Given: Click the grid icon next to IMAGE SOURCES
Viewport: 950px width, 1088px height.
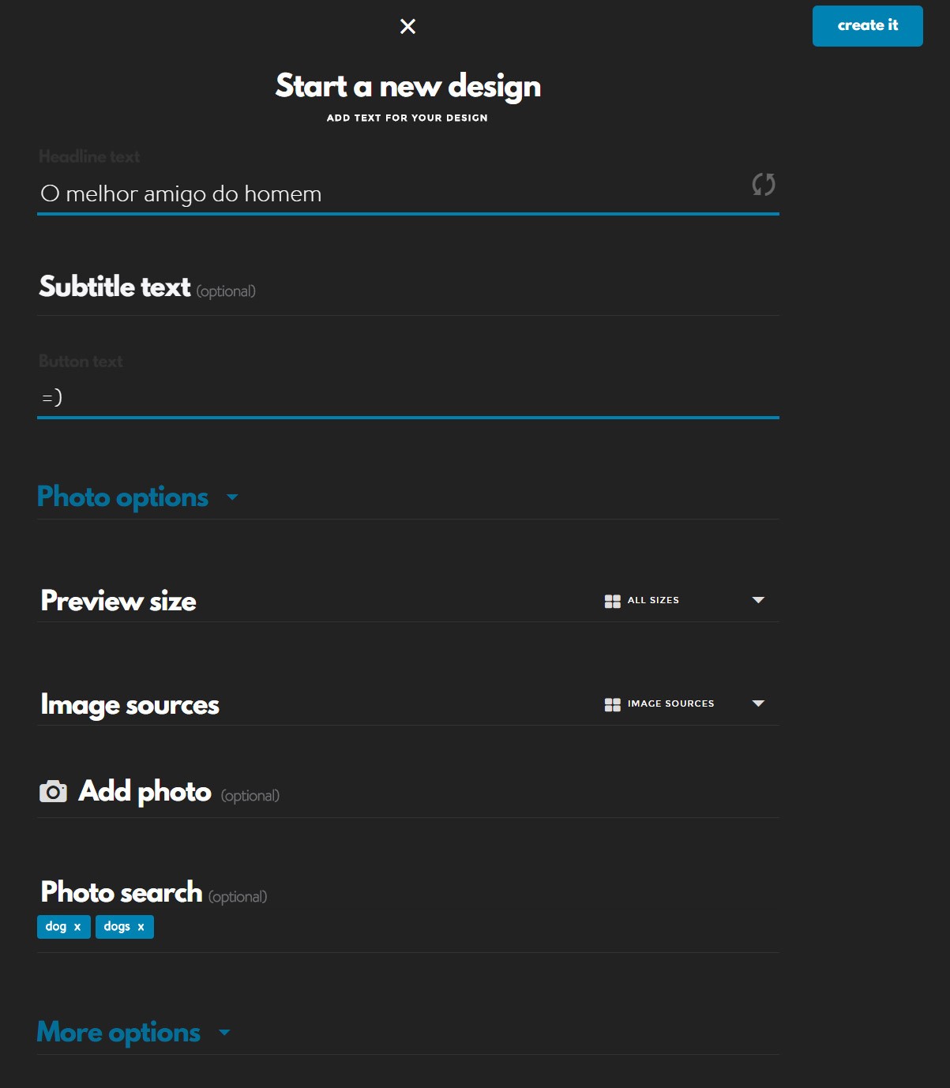Looking at the screenshot, I should click(613, 704).
